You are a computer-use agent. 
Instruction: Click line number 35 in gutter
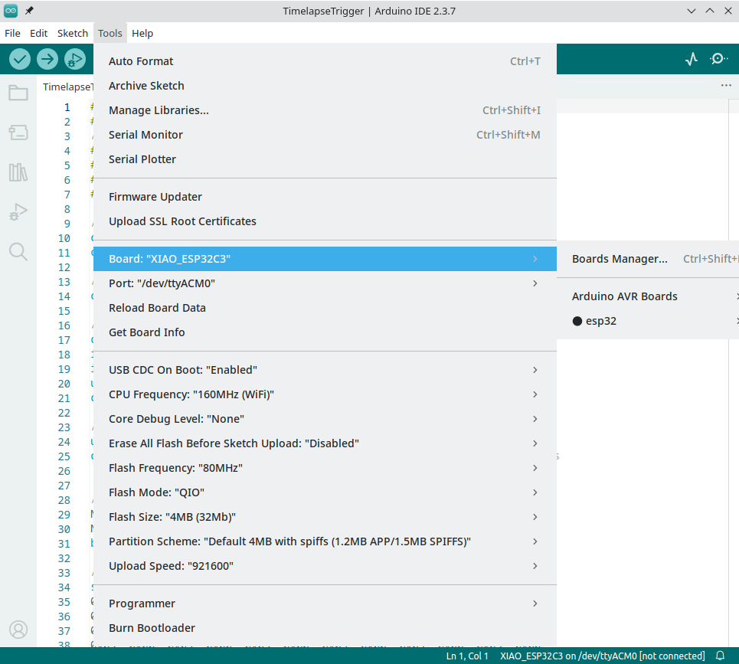click(64, 602)
